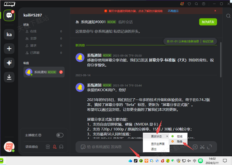Expand the "更改状态" submenu
Screen dimensions: 232x165
156,136
